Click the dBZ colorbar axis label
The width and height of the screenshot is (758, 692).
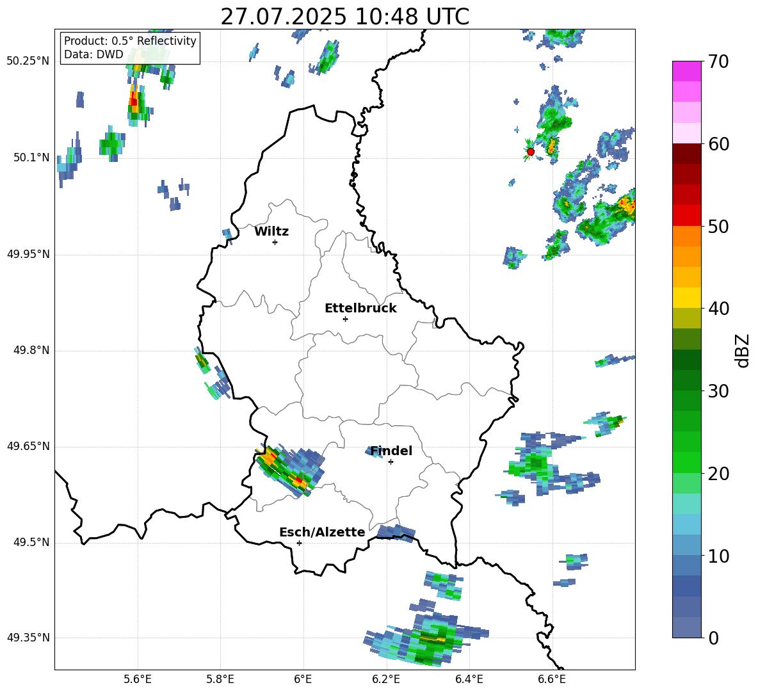click(741, 350)
